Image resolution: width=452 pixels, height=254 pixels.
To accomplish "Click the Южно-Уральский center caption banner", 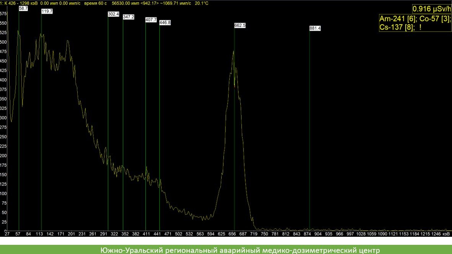I will (x=226, y=250).
